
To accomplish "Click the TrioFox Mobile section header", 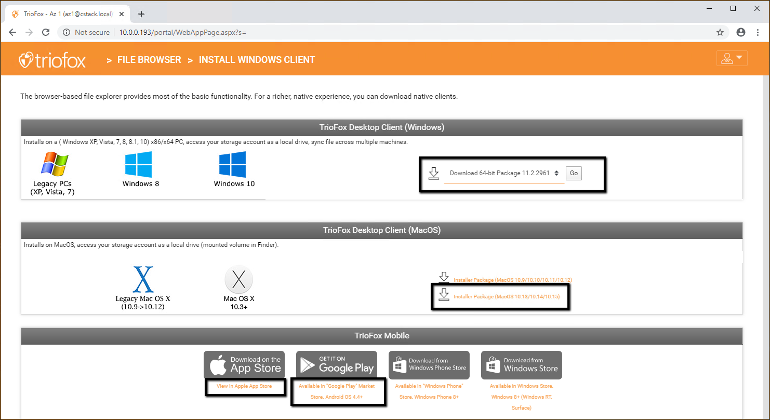I will point(382,336).
